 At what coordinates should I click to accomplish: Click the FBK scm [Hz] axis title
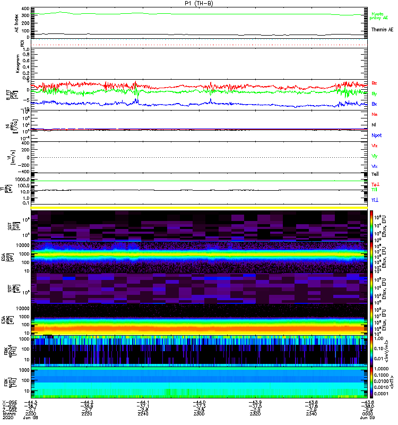tap(9, 382)
